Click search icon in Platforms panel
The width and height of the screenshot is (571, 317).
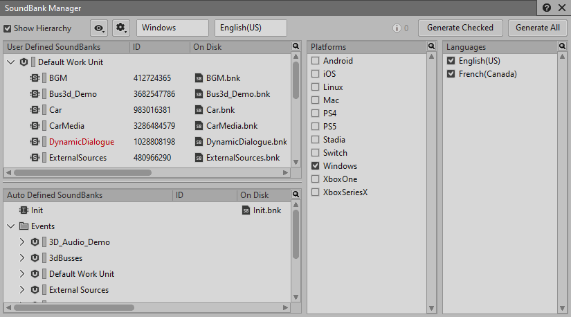click(x=431, y=46)
